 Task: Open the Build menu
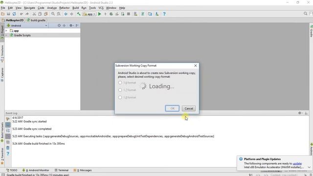(75, 8)
